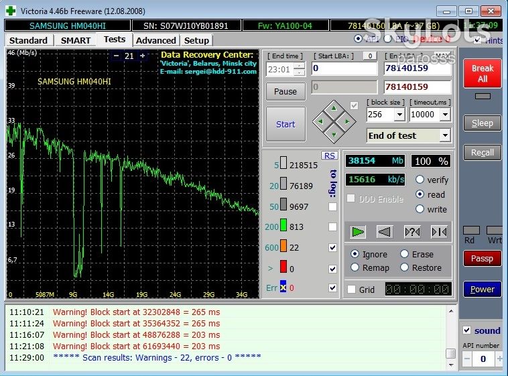Image resolution: width=508 pixels, height=376 pixels.
Task: Click the gray 20 ms block swatch
Action: 283,183
